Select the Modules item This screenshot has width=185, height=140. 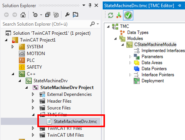[x=135, y=38]
